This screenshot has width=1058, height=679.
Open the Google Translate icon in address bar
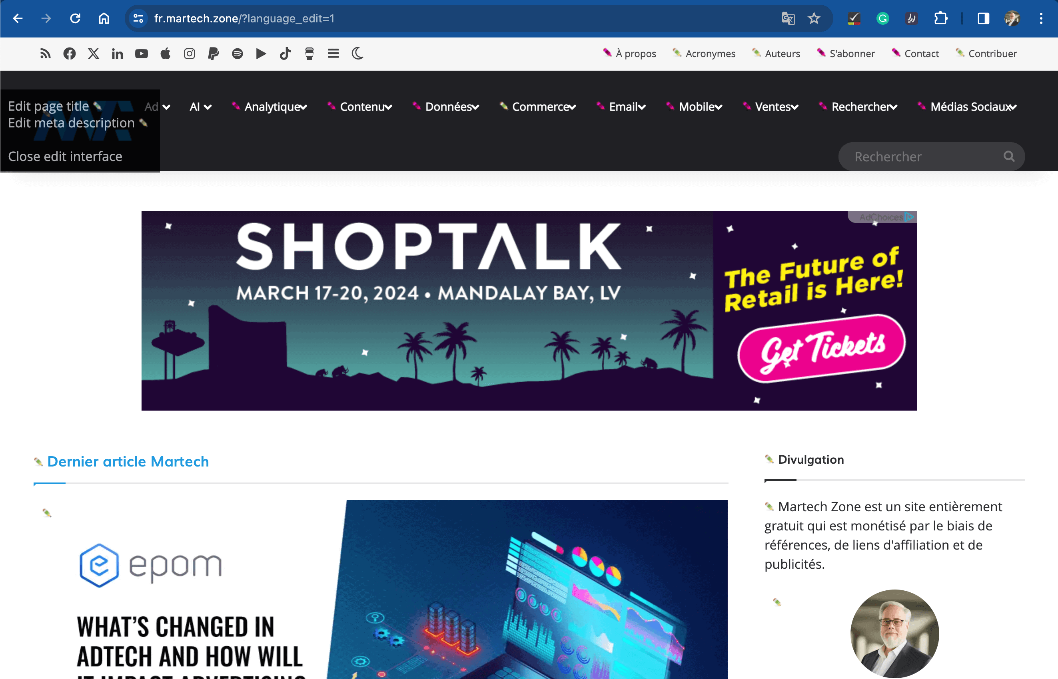pyautogui.click(x=788, y=18)
